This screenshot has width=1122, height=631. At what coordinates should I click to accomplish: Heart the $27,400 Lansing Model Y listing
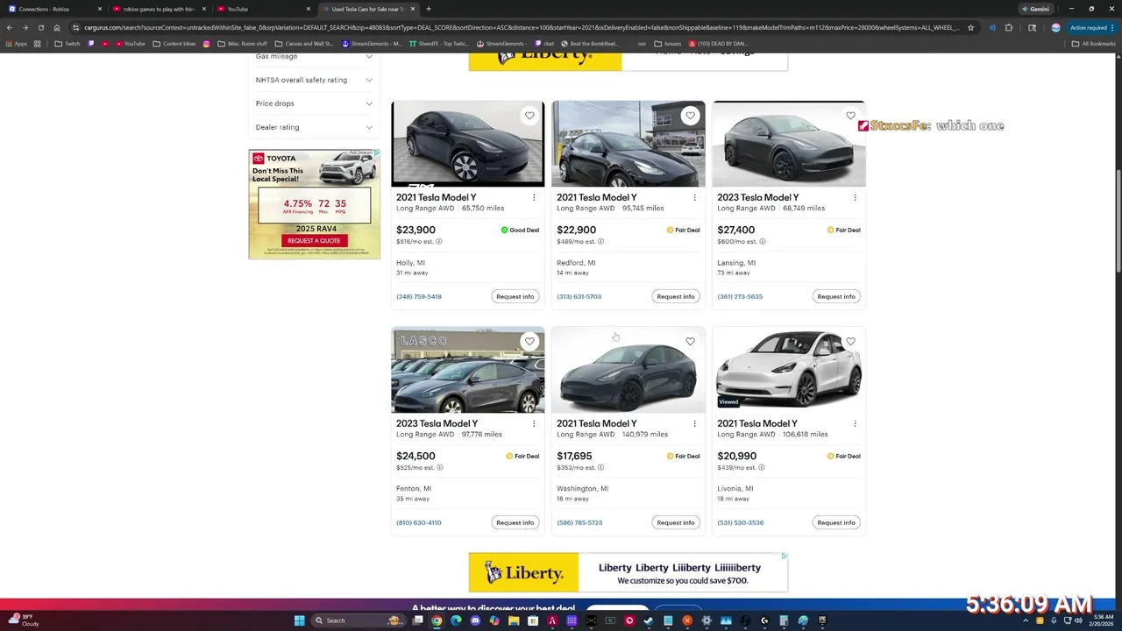[850, 116]
